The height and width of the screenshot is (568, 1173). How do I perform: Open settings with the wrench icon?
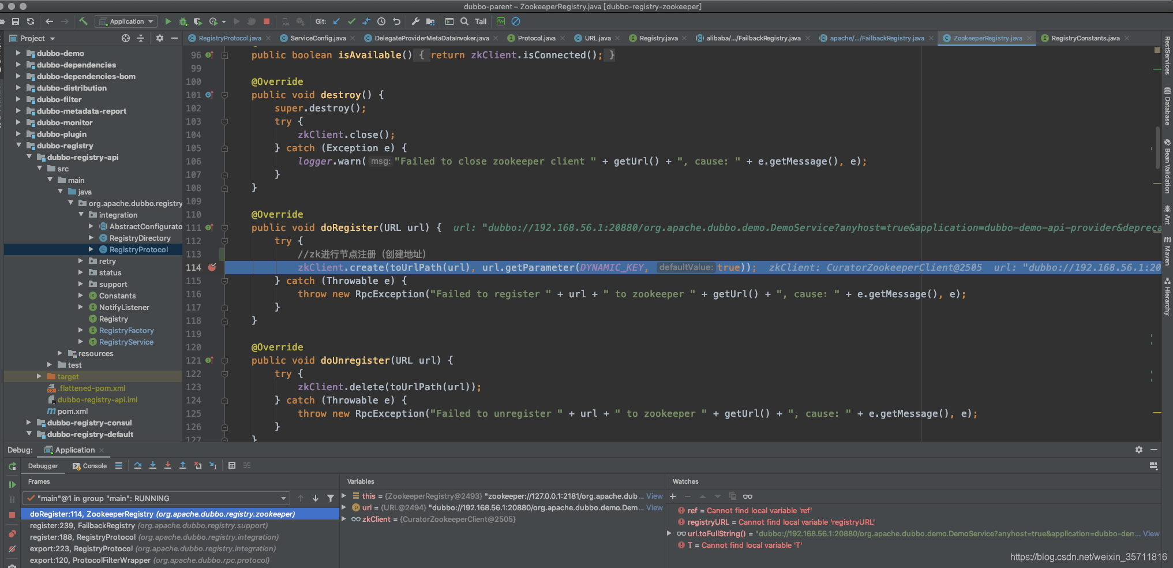pos(415,21)
